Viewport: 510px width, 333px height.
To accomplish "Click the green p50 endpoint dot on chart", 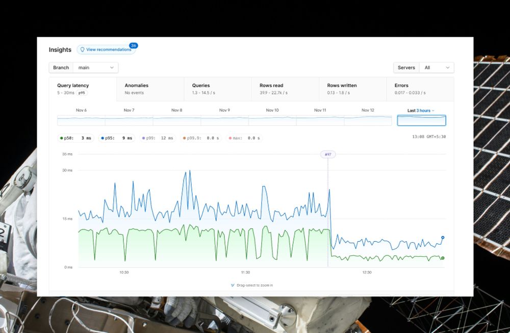I will point(443,258).
